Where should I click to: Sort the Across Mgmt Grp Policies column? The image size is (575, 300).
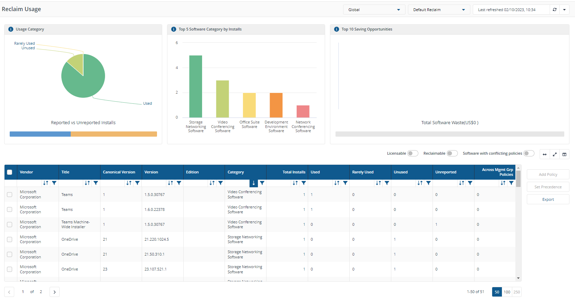point(503,183)
